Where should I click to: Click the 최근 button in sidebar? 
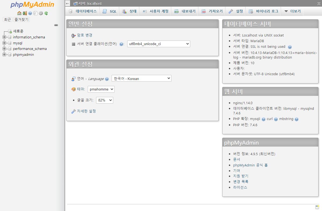tap(7, 20)
